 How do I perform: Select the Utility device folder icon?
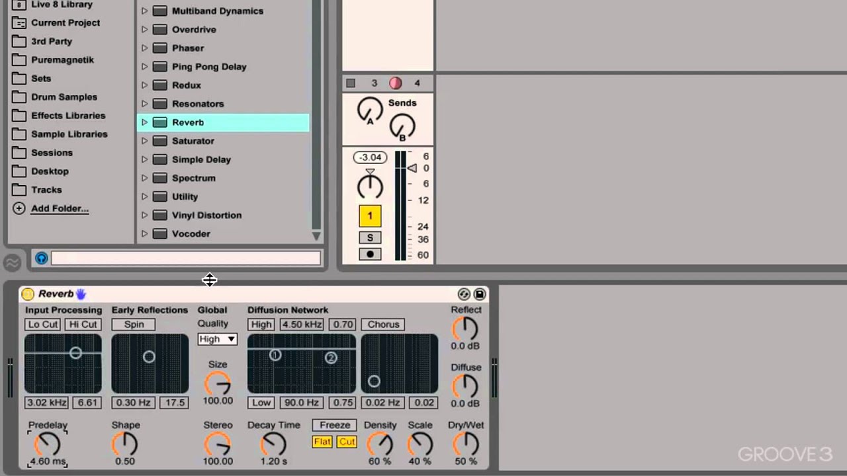(159, 196)
